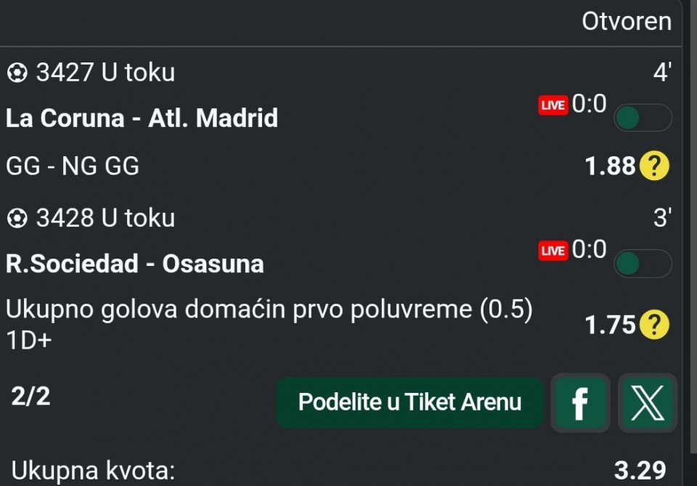Tap the LIVE badge for La Coruna match

(x=553, y=105)
